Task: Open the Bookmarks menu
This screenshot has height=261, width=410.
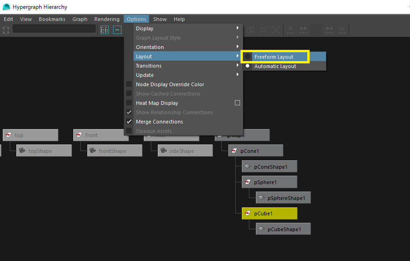Action: (52, 19)
